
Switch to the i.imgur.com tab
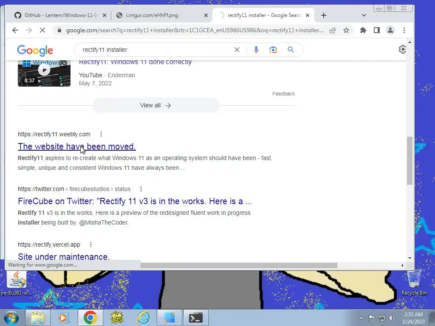[x=152, y=15]
